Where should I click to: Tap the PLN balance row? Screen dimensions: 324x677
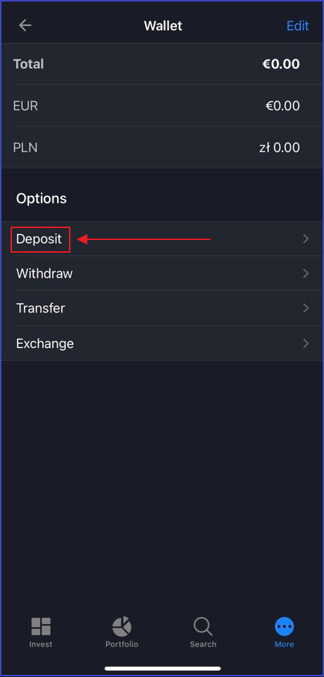click(162, 148)
